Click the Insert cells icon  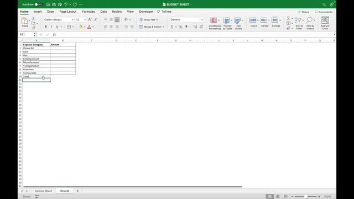[x=253, y=20]
